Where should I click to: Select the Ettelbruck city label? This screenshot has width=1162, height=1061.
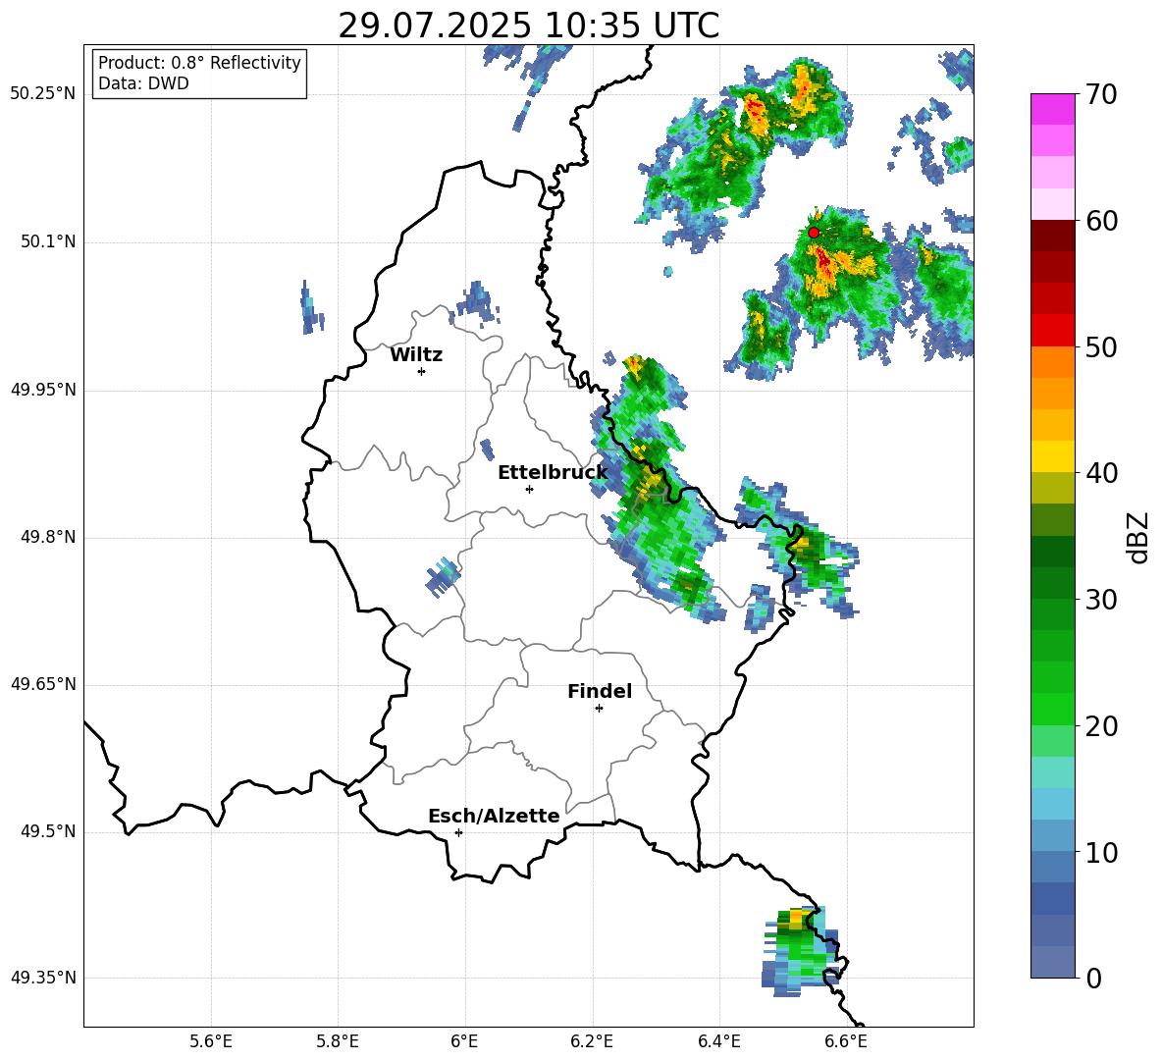coord(553,472)
